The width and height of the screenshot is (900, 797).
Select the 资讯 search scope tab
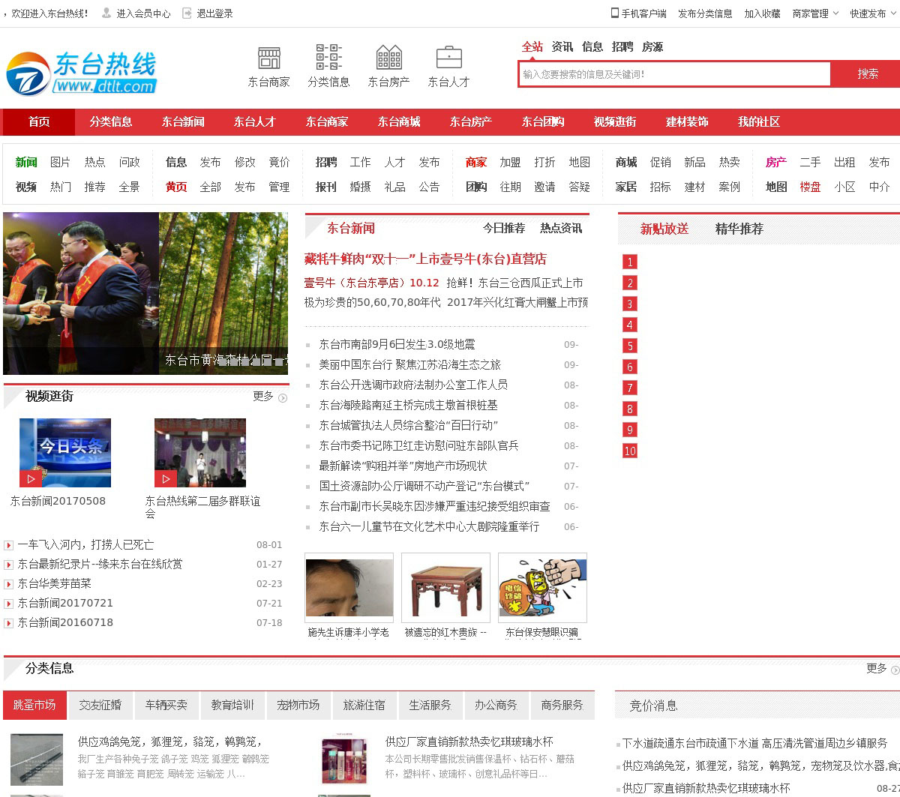pyautogui.click(x=562, y=46)
